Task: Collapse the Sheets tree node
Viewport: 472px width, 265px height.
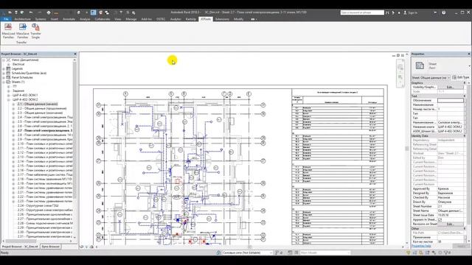Action: click(4, 82)
